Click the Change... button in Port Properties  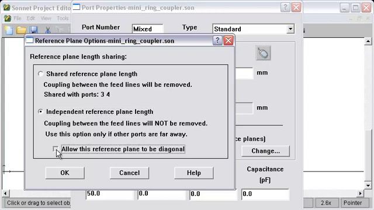click(265, 151)
